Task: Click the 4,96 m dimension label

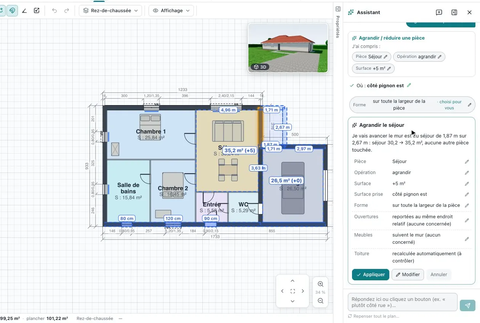Action: [x=228, y=110]
